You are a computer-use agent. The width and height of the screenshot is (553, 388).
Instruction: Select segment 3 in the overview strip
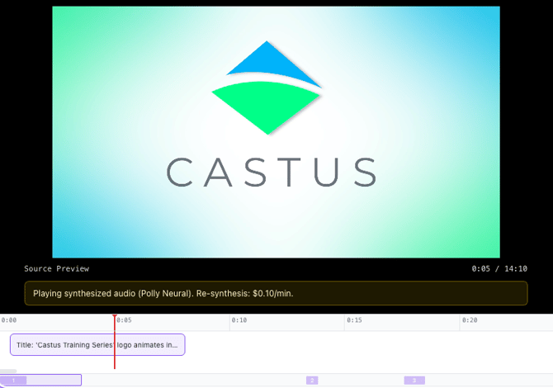pos(414,381)
